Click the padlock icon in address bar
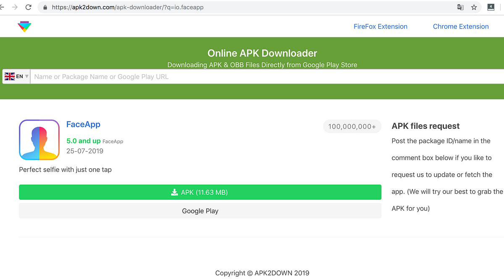Viewport: 504px width, 280px height. click(45, 7)
